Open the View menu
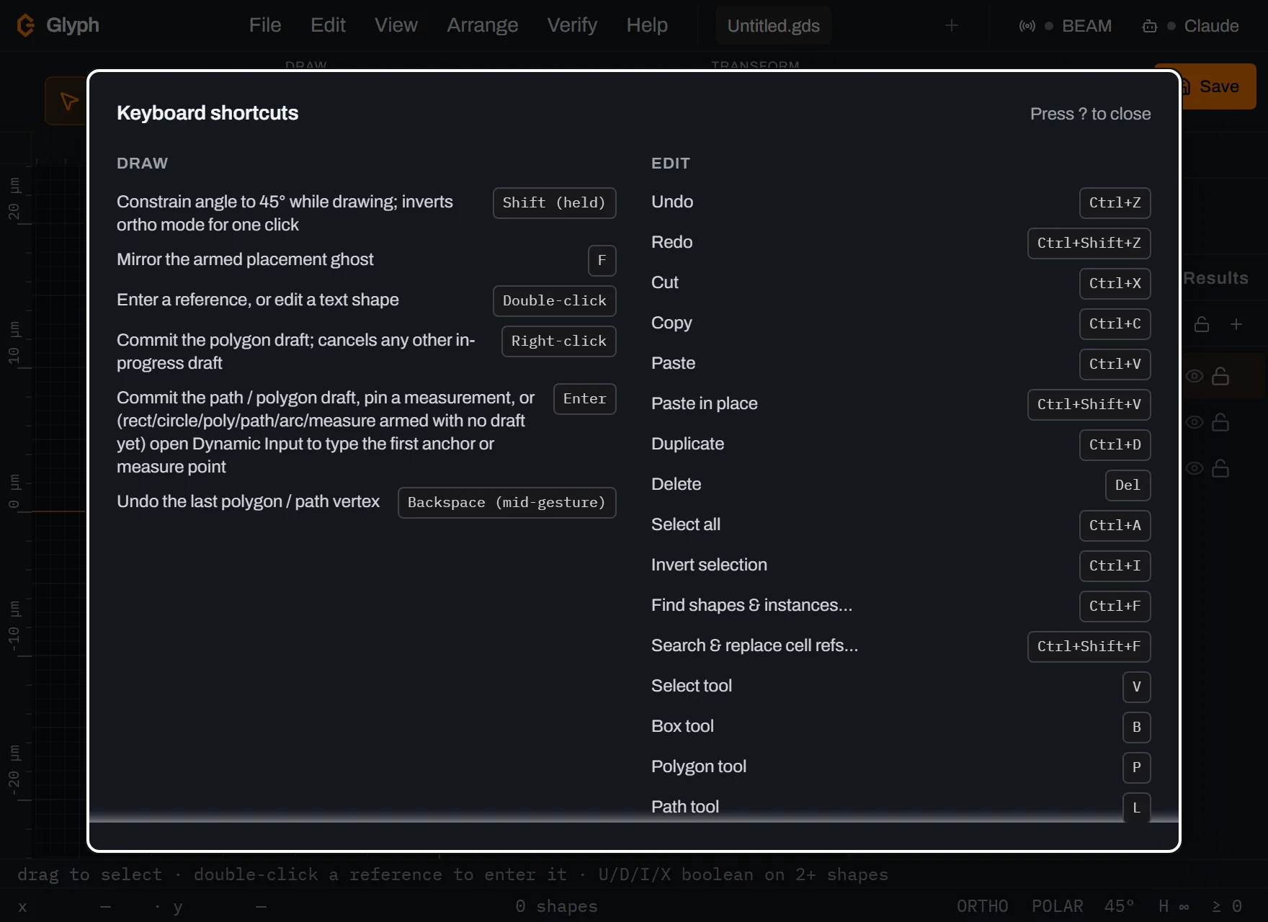This screenshot has width=1268, height=922. pos(396,25)
